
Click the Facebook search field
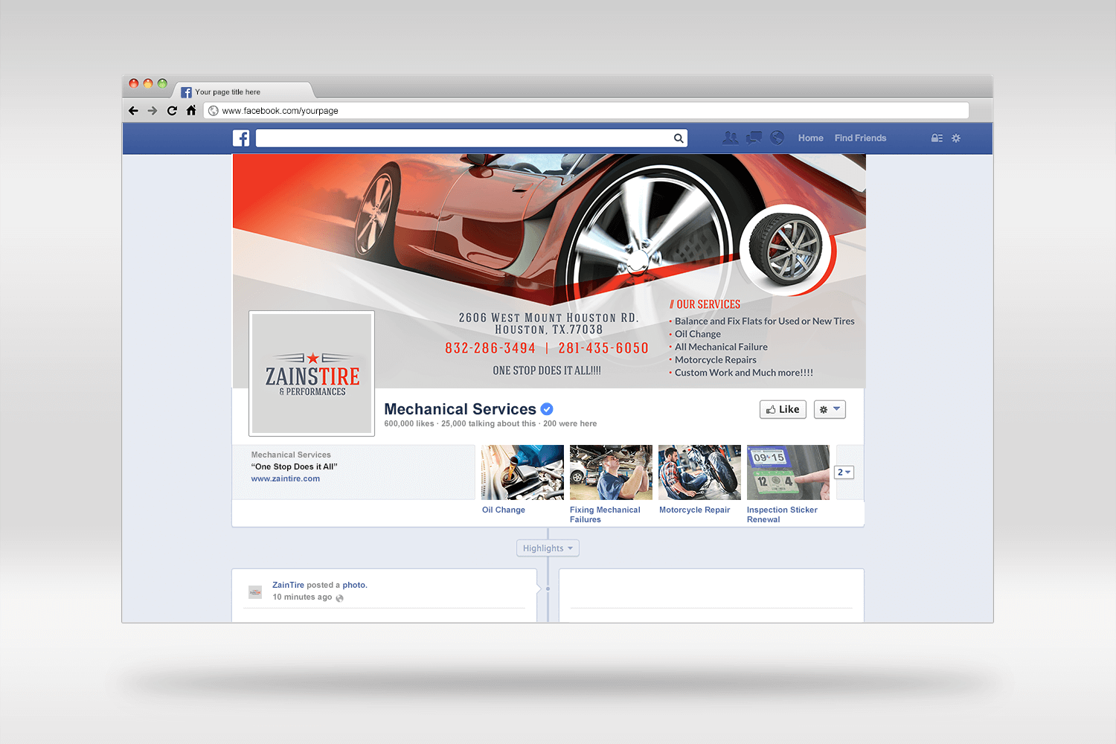(x=472, y=138)
